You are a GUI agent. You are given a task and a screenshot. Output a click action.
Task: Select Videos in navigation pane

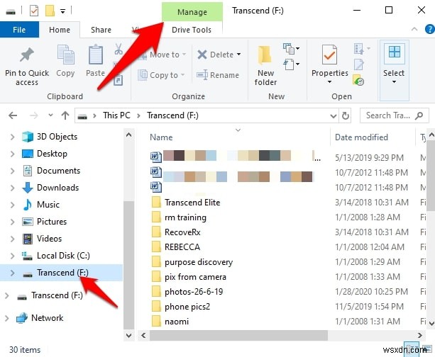(x=49, y=239)
